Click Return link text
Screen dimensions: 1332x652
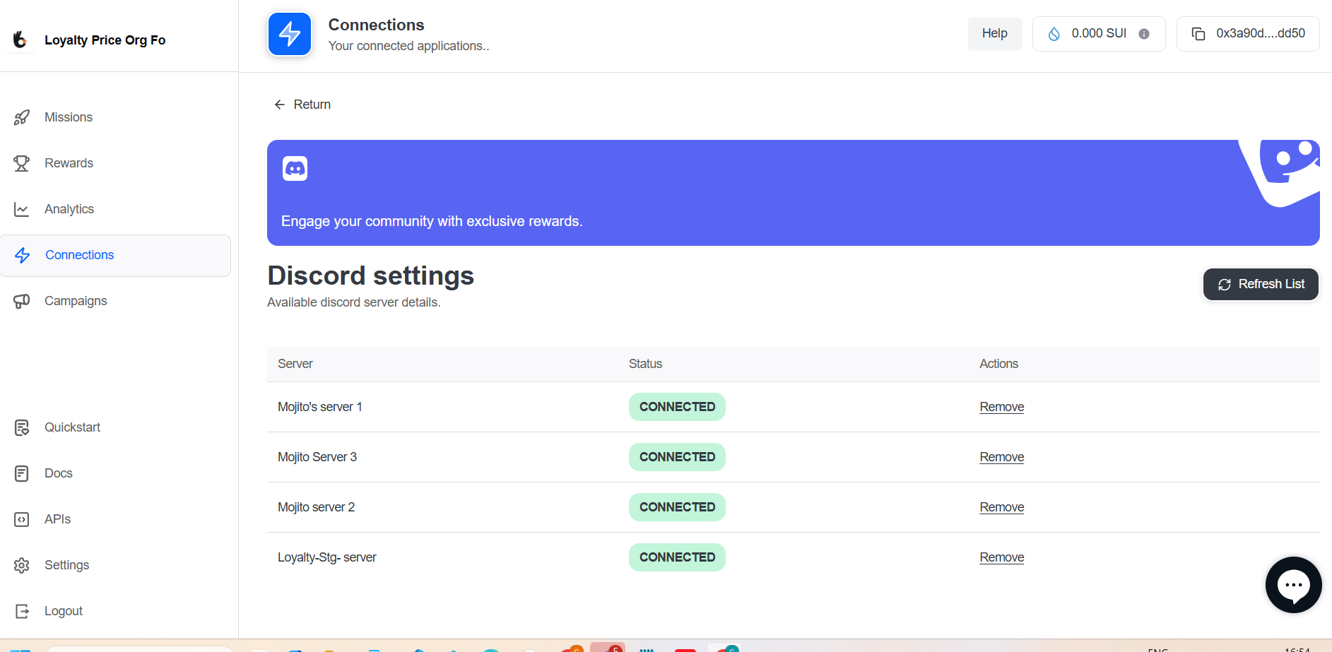click(x=312, y=105)
